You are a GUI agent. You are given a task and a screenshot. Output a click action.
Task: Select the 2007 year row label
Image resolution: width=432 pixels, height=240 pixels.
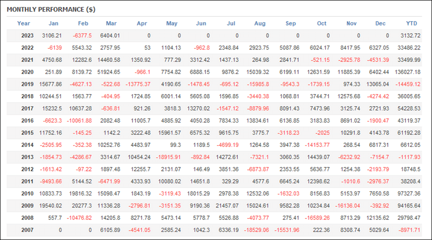point(27,230)
